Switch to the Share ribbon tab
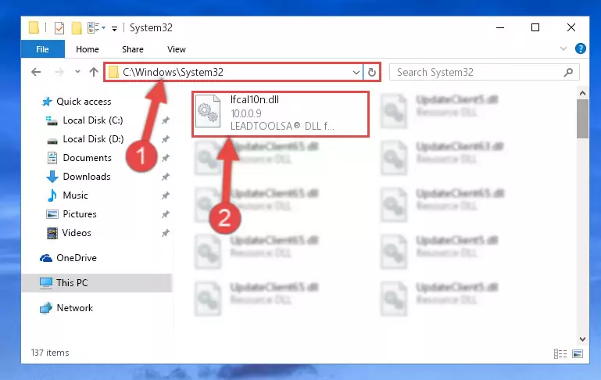 133,49
